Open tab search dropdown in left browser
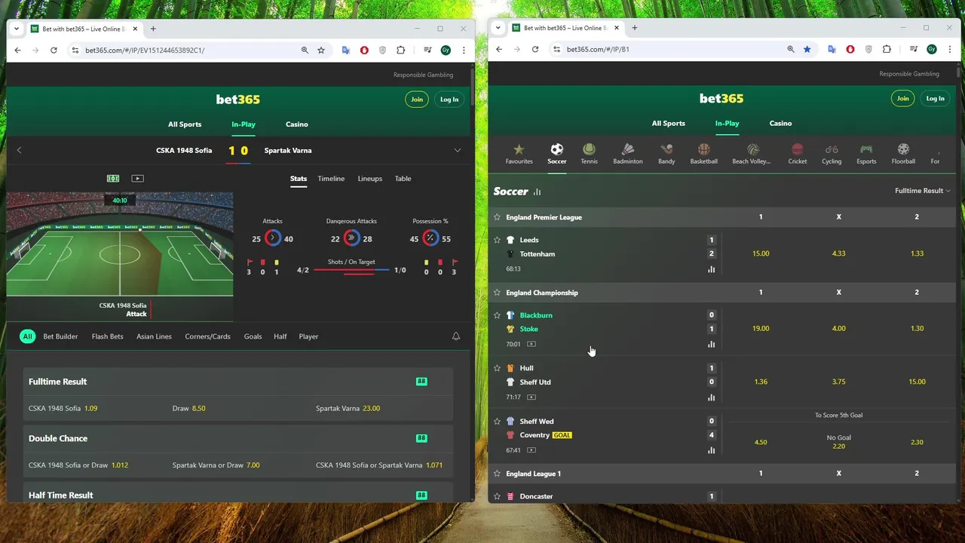The image size is (965, 543). 17,29
